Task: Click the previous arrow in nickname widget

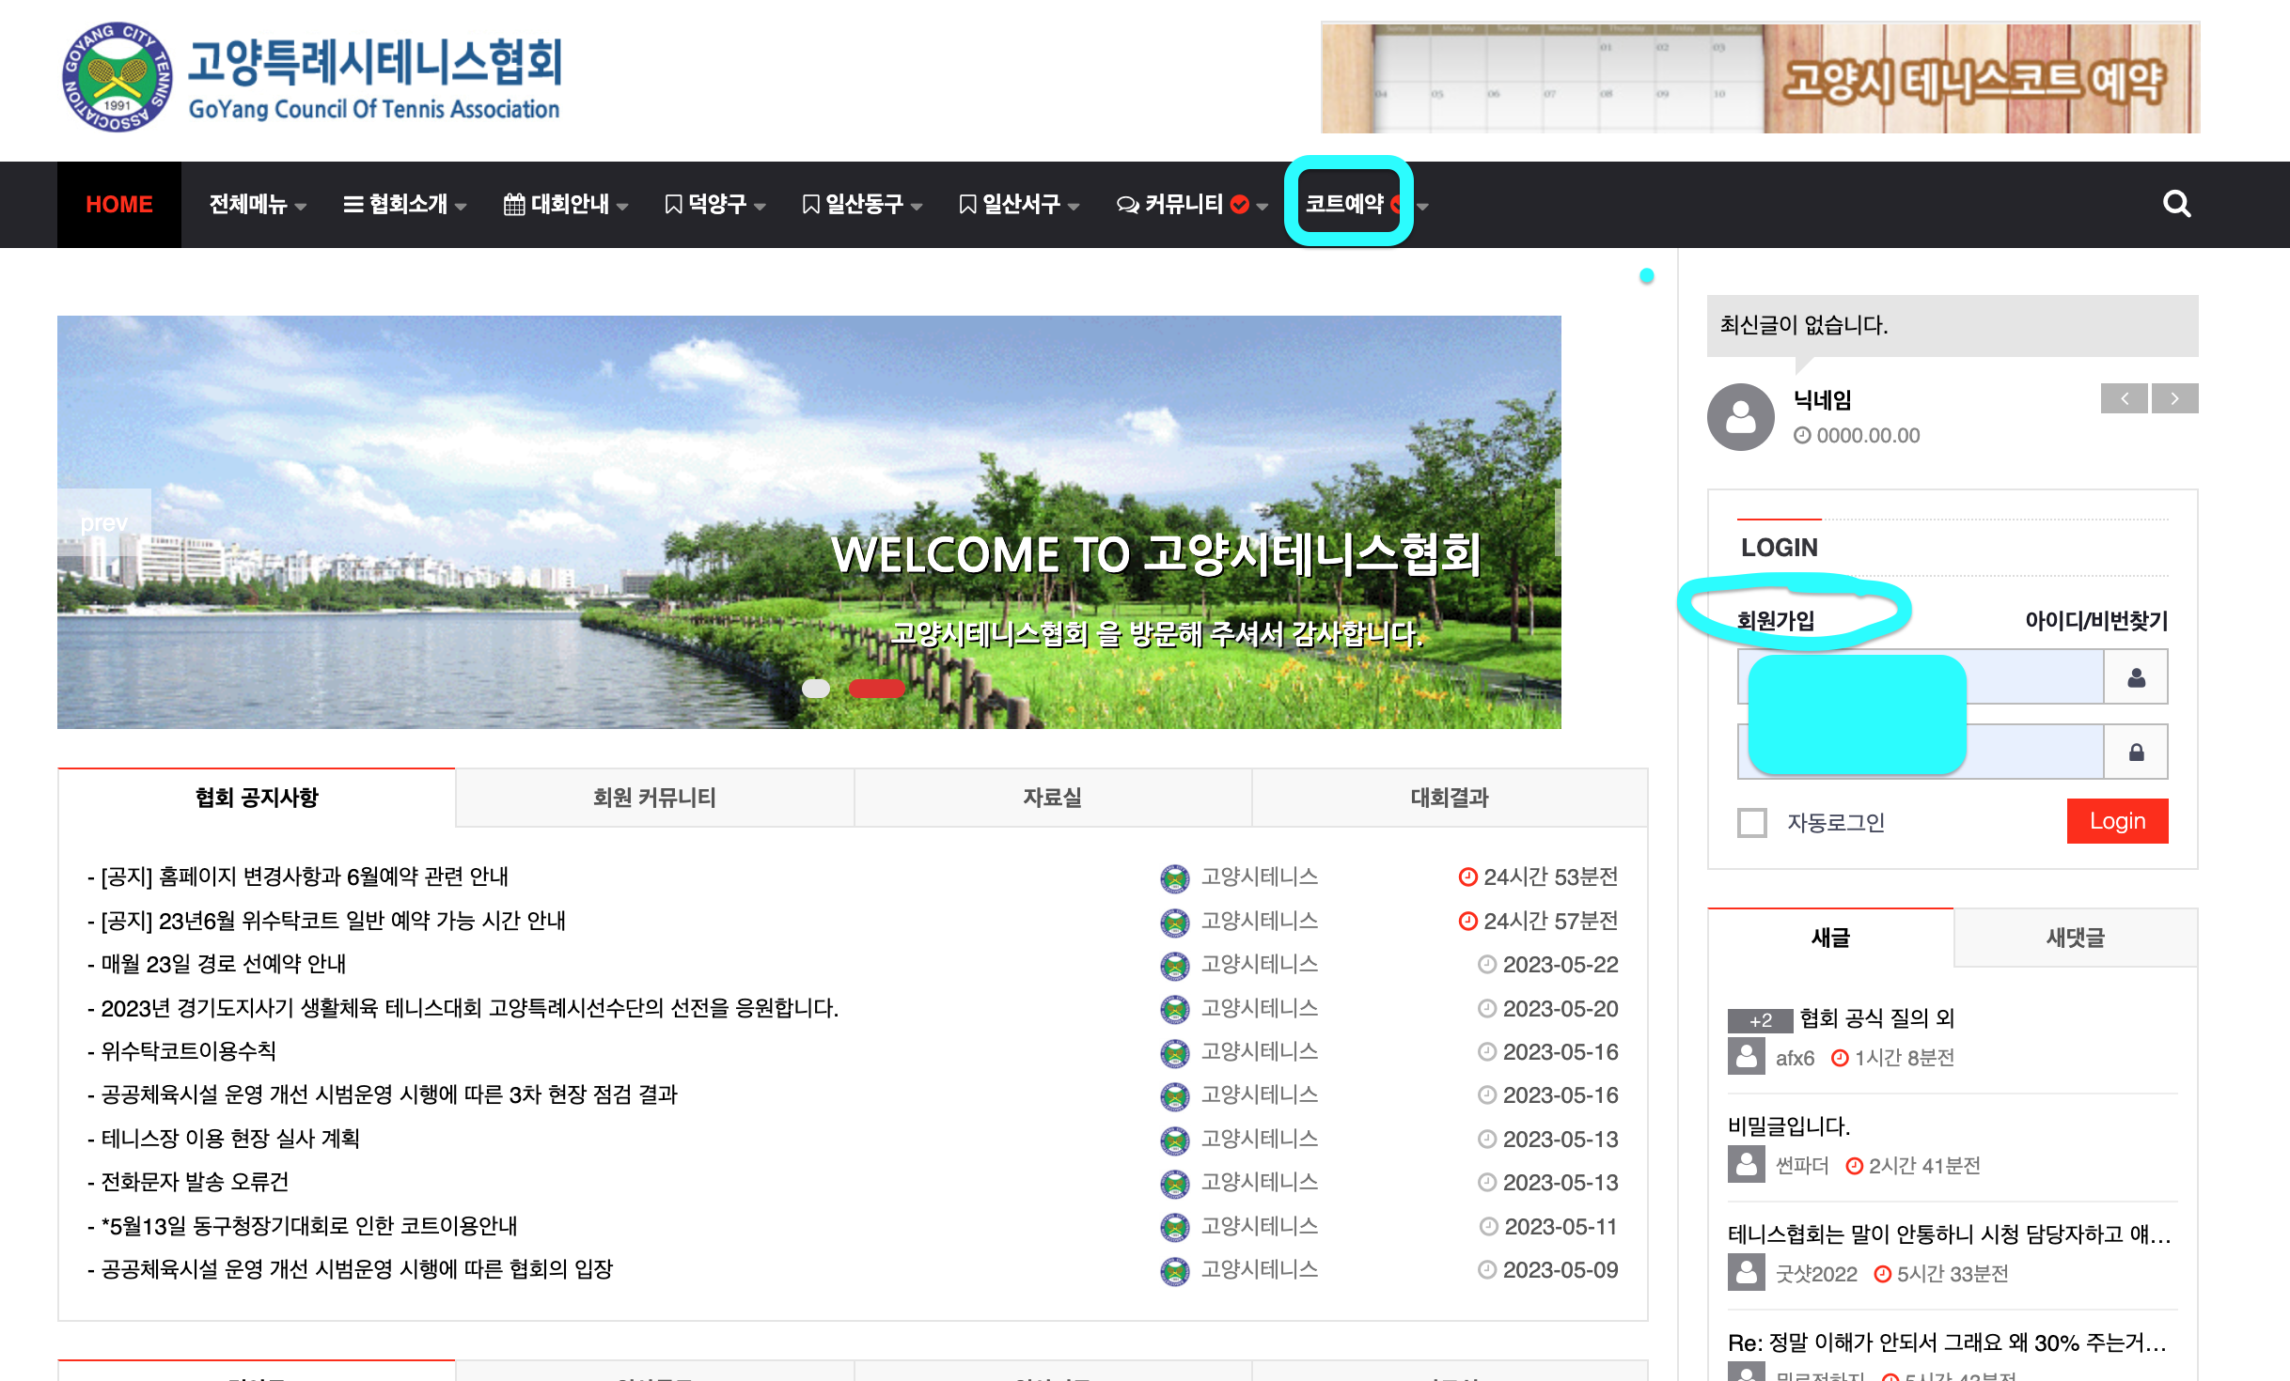Action: tap(2124, 398)
